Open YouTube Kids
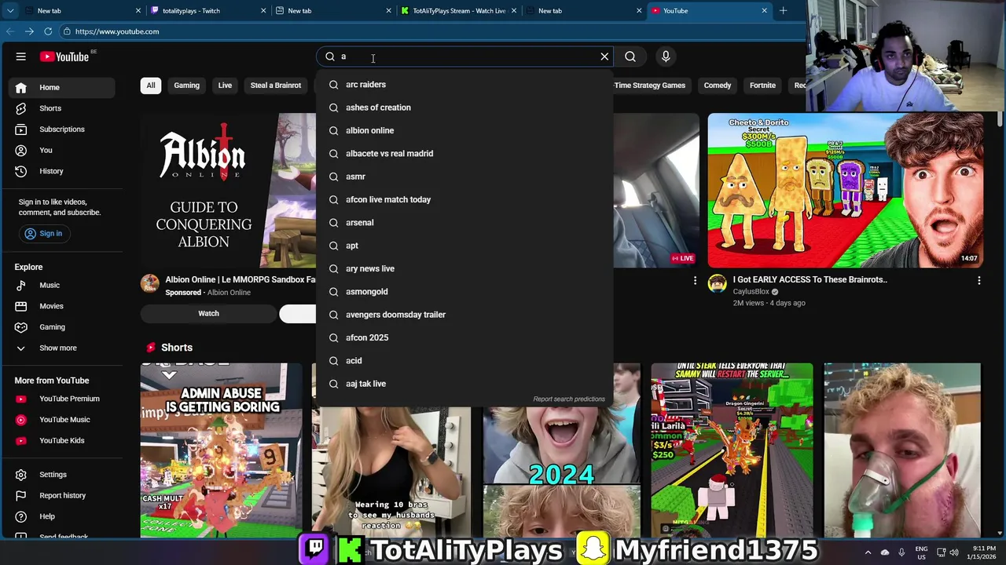 [61, 440]
